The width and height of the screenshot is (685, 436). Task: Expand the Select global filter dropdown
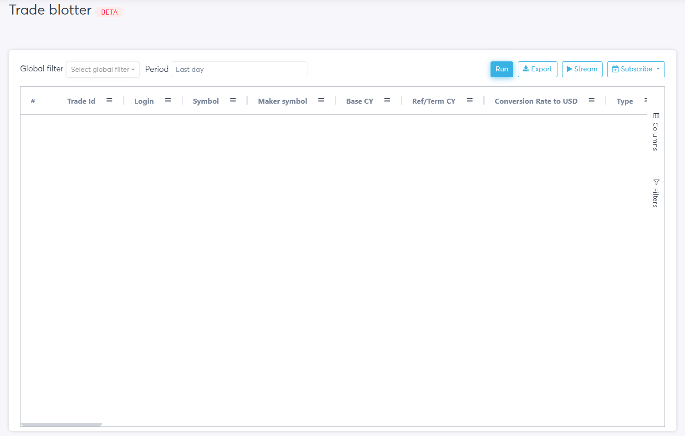(x=103, y=70)
